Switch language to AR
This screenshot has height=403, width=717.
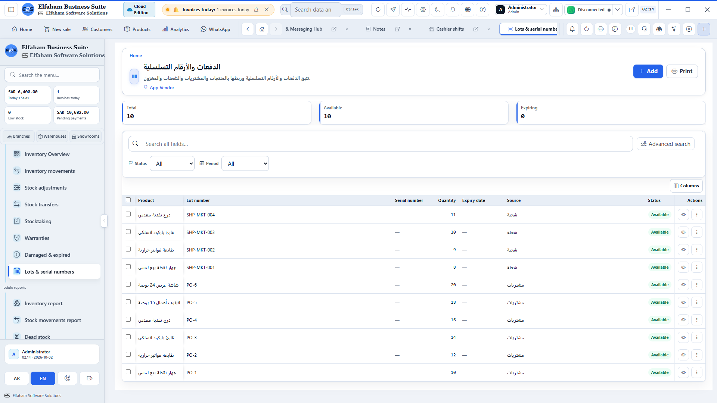coord(17,378)
